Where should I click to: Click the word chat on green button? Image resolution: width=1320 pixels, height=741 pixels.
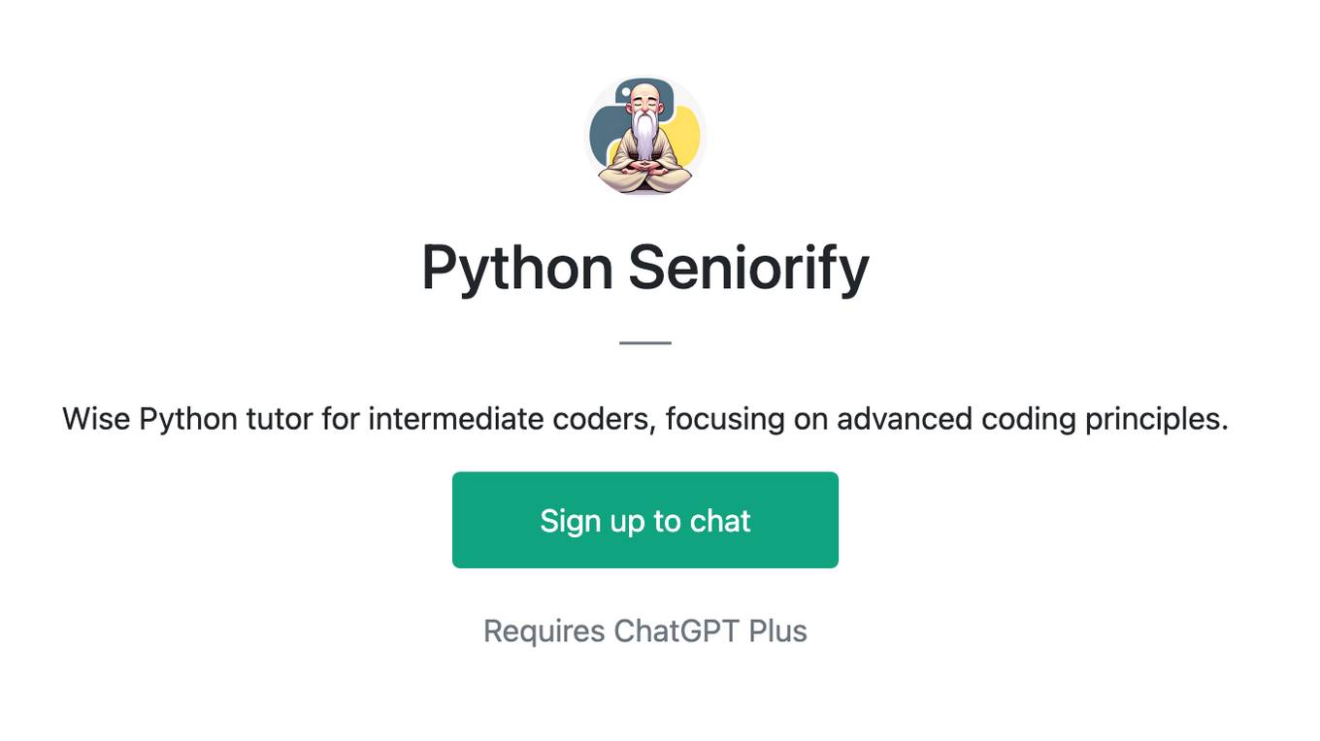pos(720,521)
